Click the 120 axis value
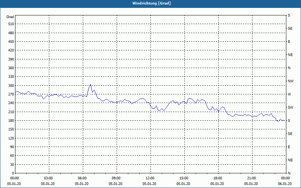The height and width of the screenshot is (188, 301). pyautogui.click(x=11, y=138)
